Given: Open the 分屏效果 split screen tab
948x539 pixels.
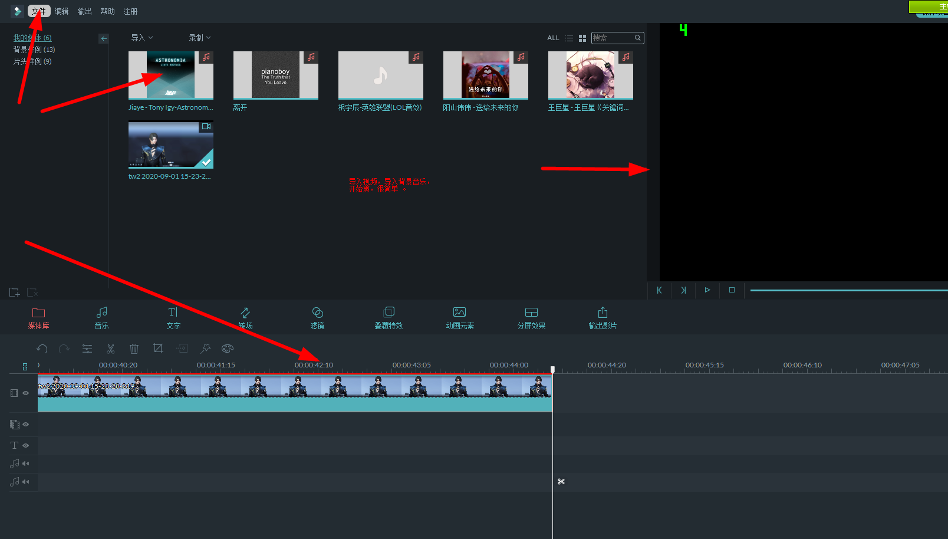Looking at the screenshot, I should coord(531,318).
